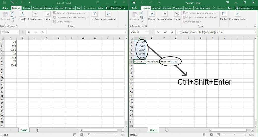Viewport: 258px width, 137px height.
Task: Open Name Box dropdown in Книга2
Action: pyautogui.click(x=18, y=32)
